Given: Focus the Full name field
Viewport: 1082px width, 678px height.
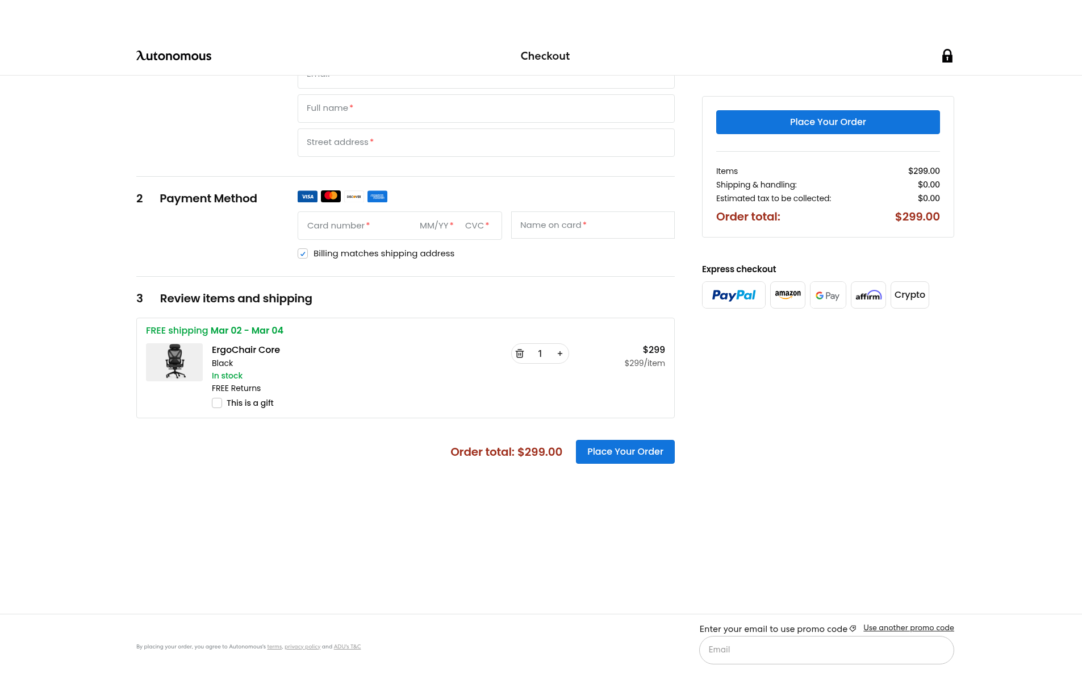Looking at the screenshot, I should pos(486,109).
